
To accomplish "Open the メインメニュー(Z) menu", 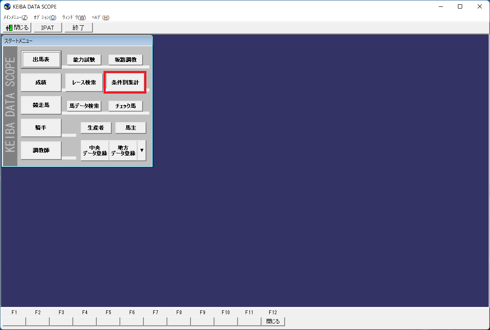I will click(15, 18).
